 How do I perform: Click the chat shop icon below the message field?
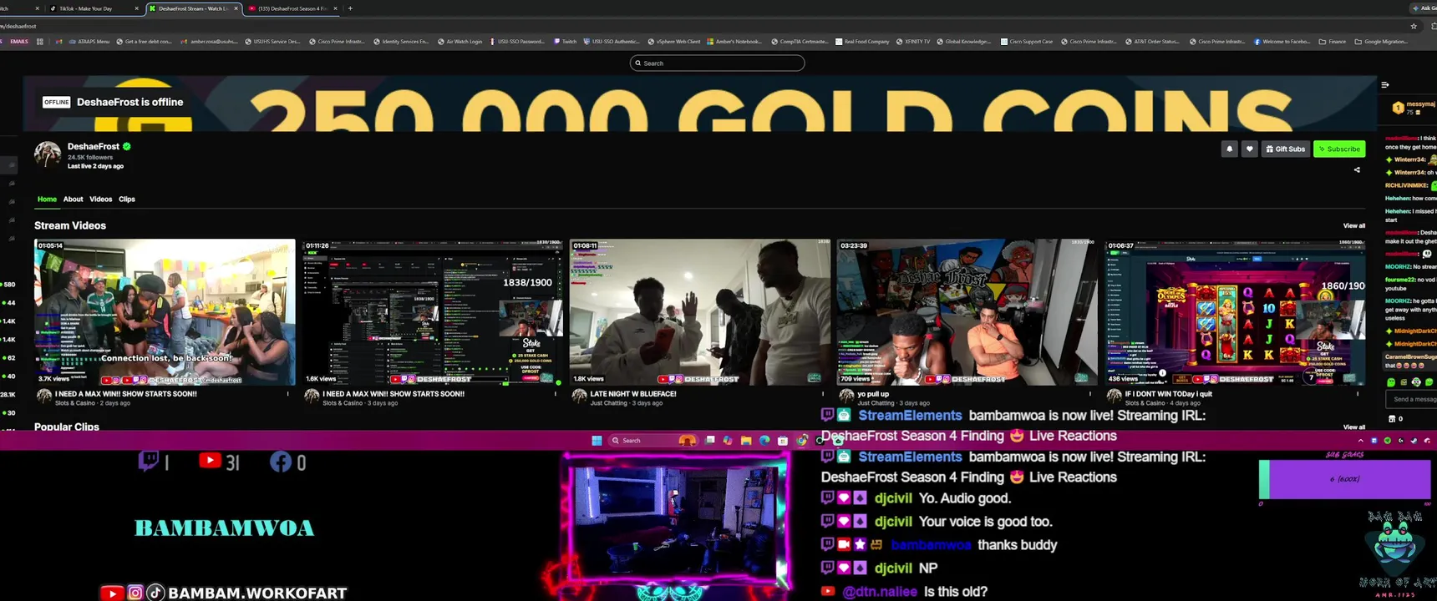tap(1392, 419)
